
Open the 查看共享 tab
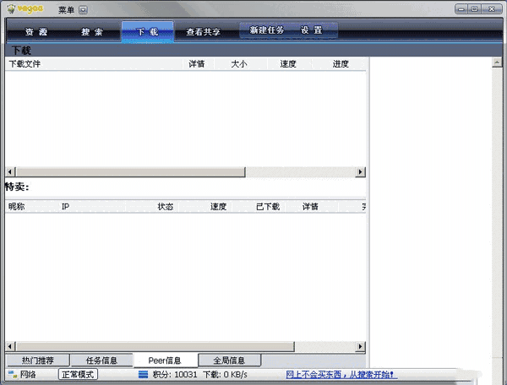(204, 31)
